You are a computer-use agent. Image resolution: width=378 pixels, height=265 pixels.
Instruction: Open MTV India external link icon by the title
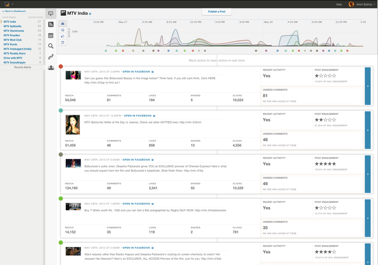pos(90,14)
